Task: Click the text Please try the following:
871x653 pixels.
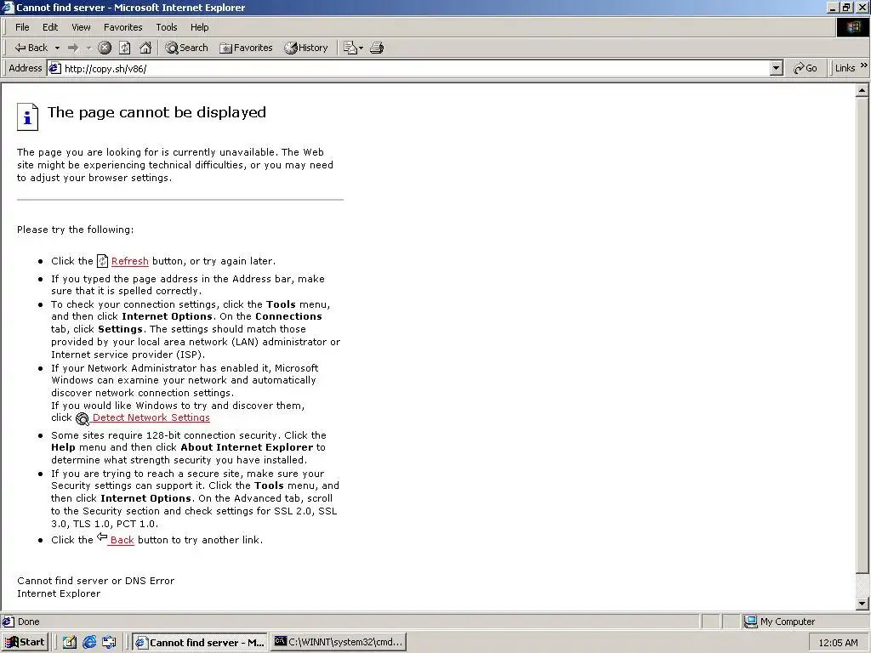Action: tap(75, 230)
